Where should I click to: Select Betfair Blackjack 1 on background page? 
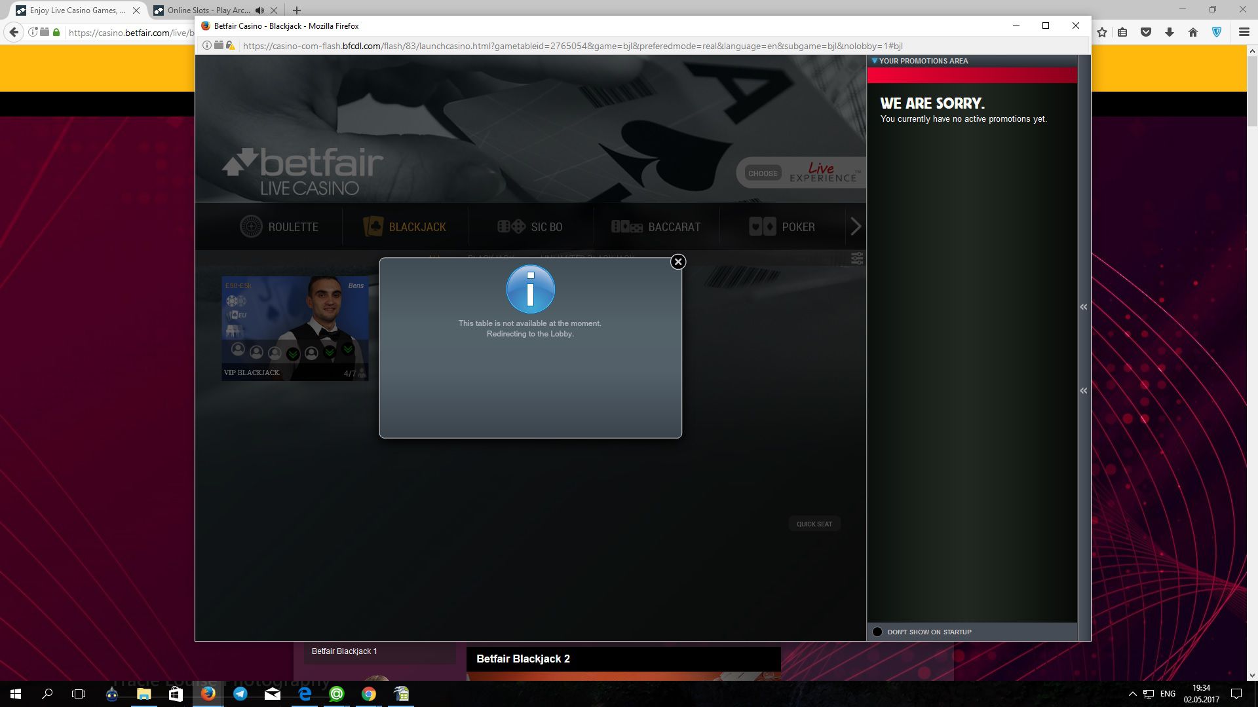pyautogui.click(x=345, y=651)
